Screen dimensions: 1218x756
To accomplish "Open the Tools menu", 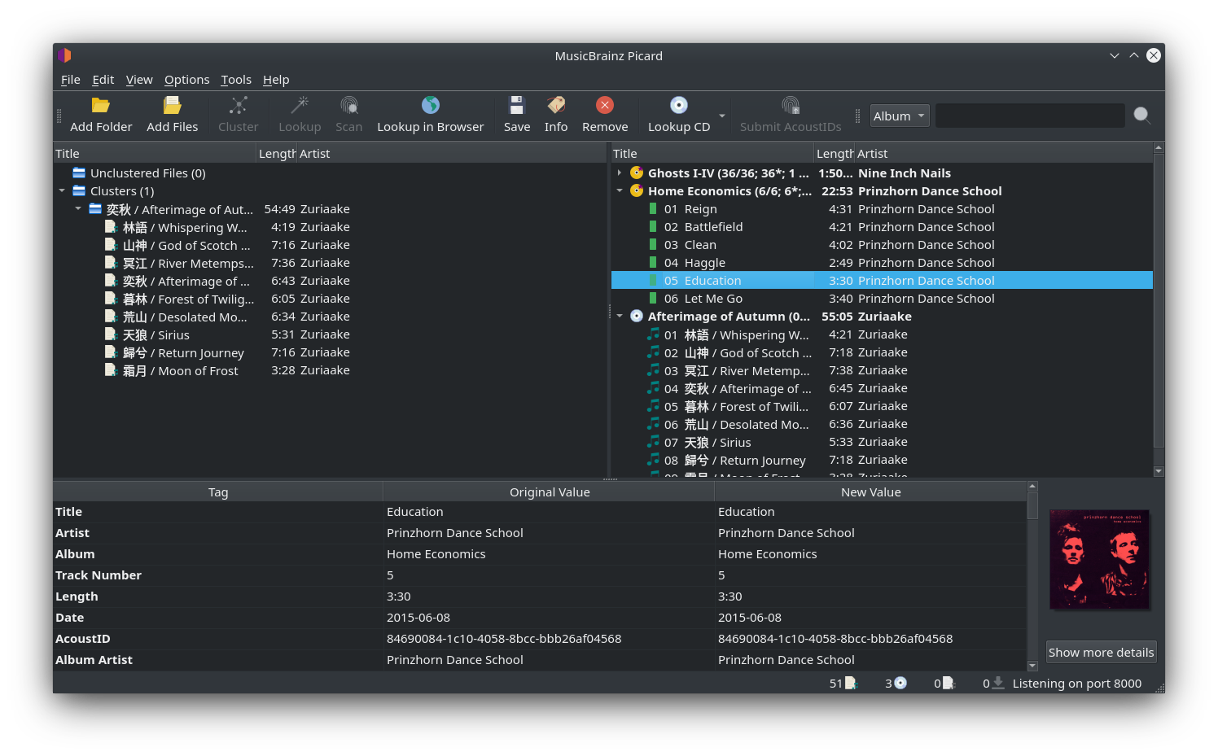I will 236,79.
